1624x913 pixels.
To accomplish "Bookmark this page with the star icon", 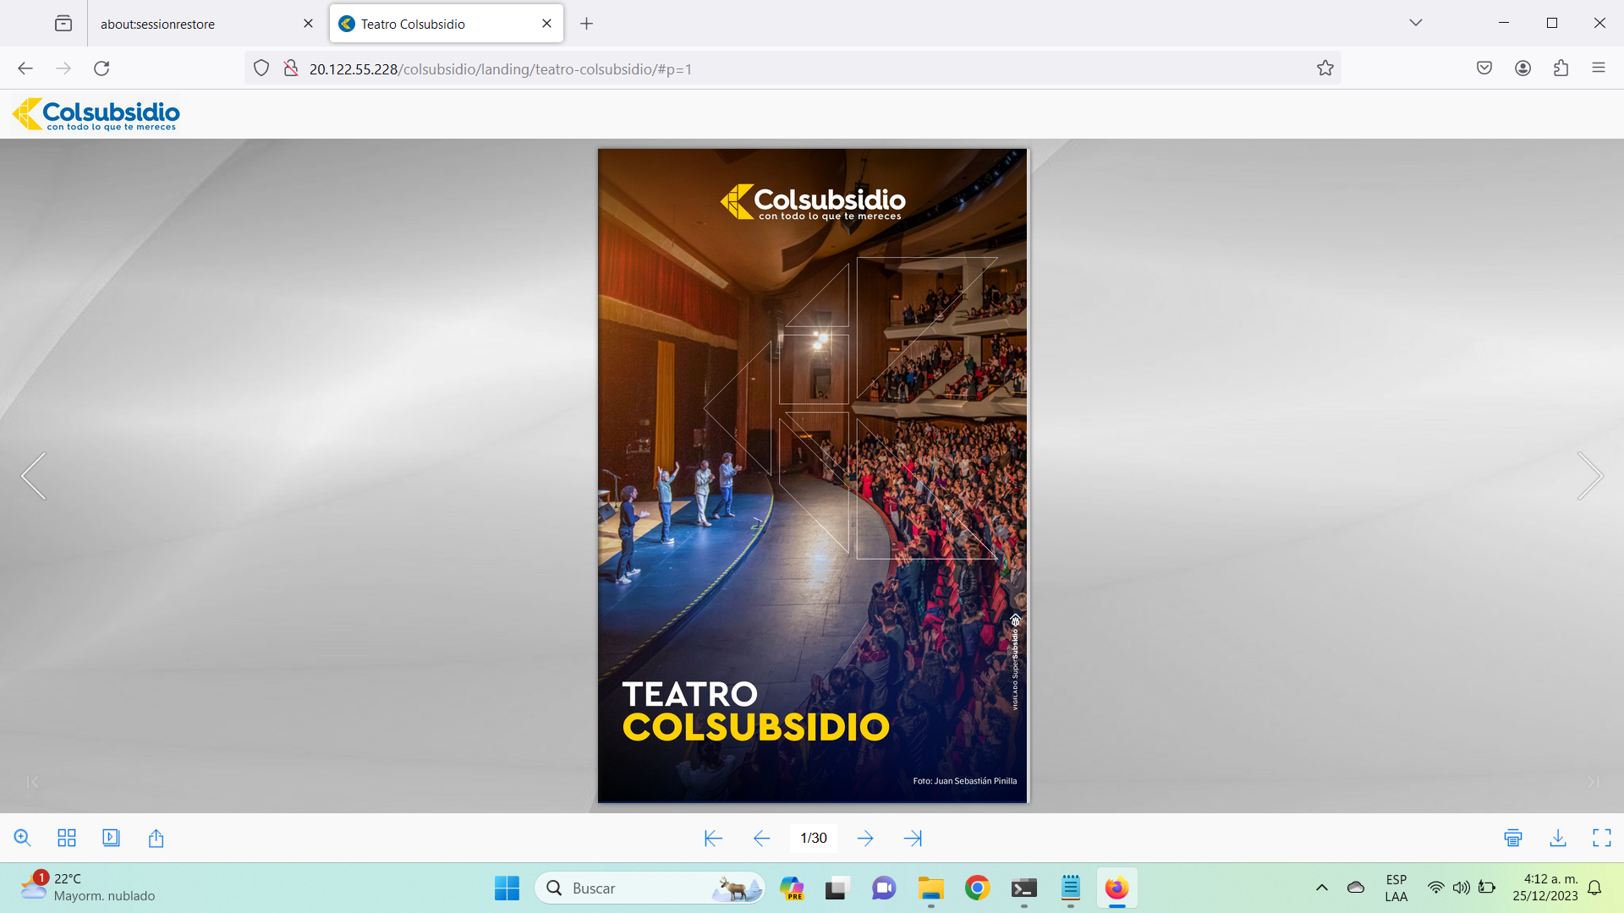I will tap(1325, 68).
